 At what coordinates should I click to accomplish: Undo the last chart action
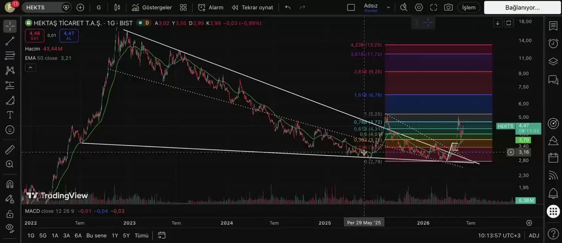pyautogui.click(x=288, y=7)
